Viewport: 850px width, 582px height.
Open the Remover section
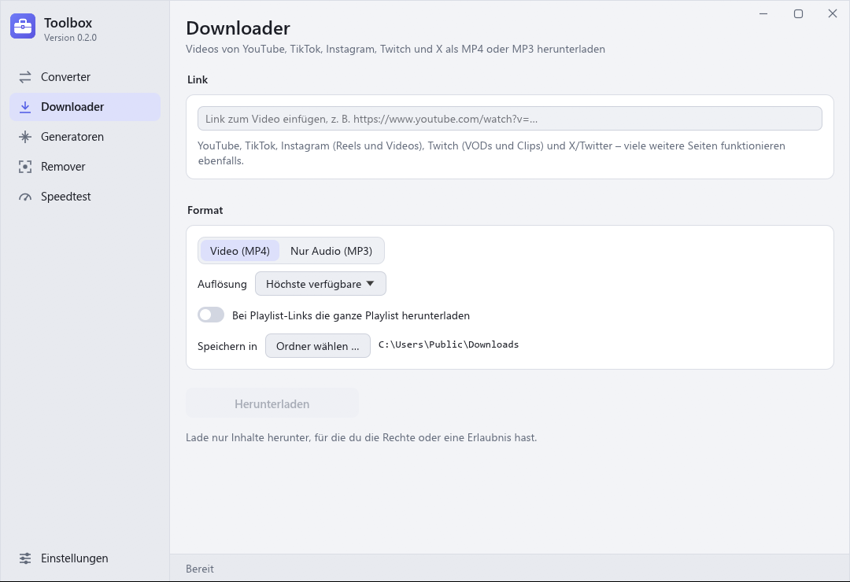tap(85, 167)
